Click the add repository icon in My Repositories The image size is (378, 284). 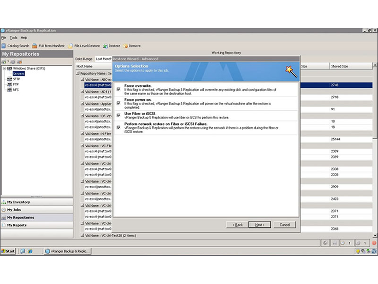click(4, 62)
